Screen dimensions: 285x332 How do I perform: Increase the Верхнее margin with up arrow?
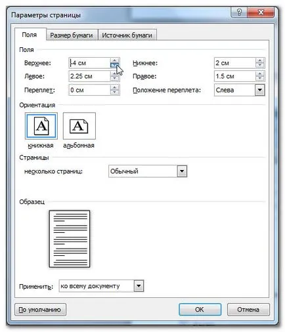click(114, 60)
